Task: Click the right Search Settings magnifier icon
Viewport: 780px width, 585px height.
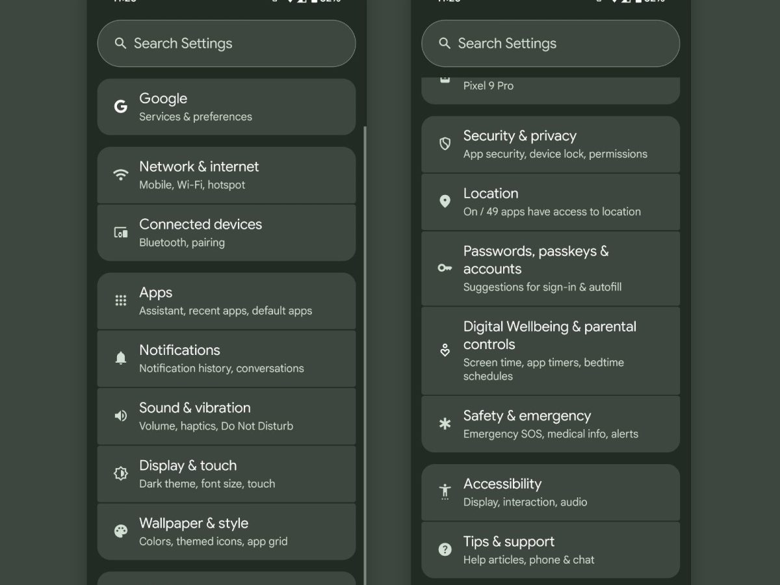Action: pyautogui.click(x=445, y=44)
